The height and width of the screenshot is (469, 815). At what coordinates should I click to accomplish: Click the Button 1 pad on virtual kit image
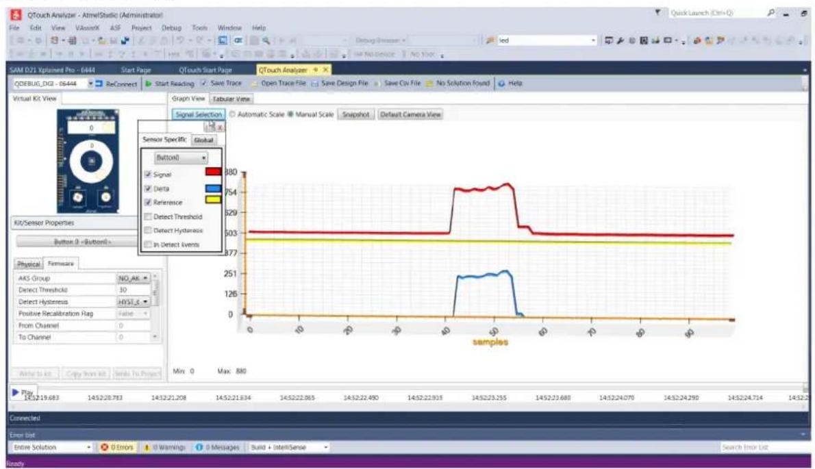point(78,197)
